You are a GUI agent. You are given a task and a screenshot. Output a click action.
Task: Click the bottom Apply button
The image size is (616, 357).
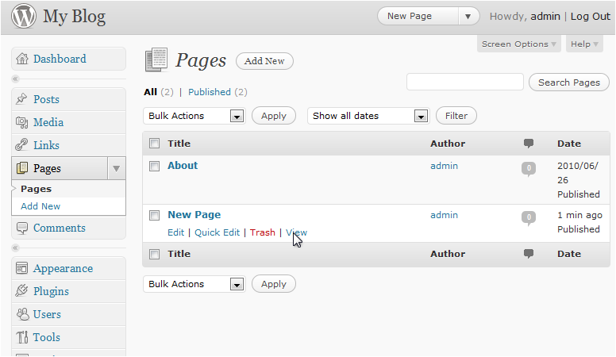274,284
